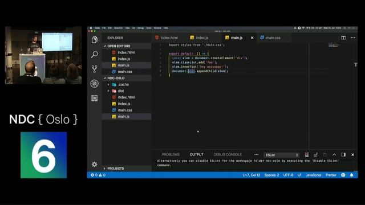Click the dist folder icon
The width and height of the screenshot is (365, 205).
(x=114, y=91)
